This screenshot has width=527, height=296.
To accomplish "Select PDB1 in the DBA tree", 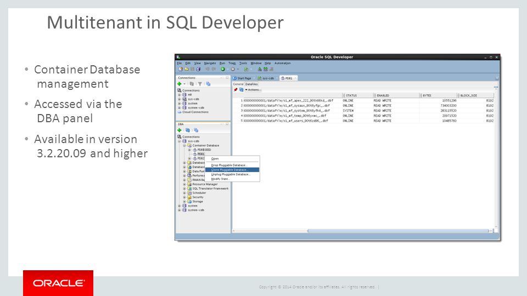I will pyautogui.click(x=201, y=154).
